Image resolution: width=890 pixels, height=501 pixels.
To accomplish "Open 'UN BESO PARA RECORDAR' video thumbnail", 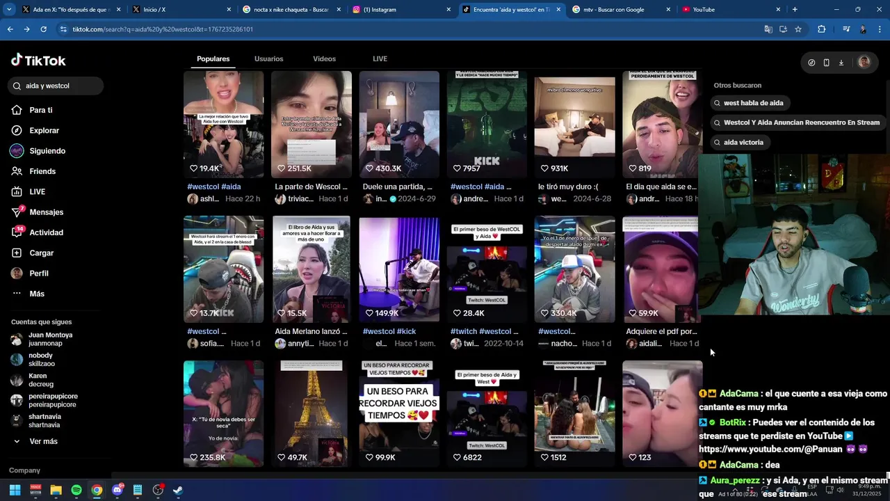I will click(399, 414).
